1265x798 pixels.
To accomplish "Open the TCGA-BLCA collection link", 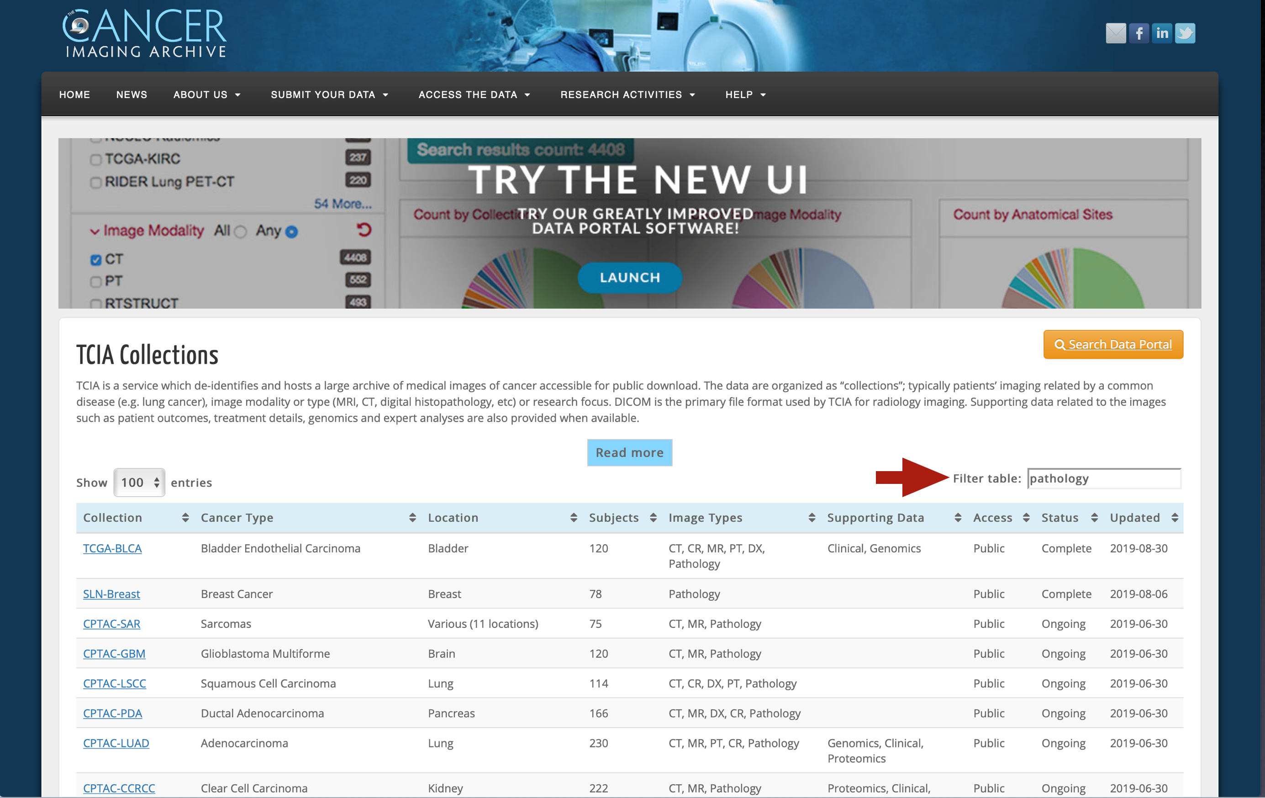I will [112, 548].
